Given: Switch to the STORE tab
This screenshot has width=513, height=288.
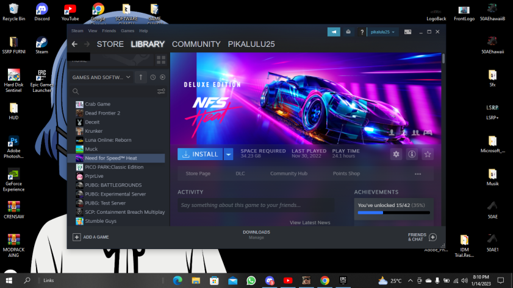Looking at the screenshot, I should pos(110,44).
